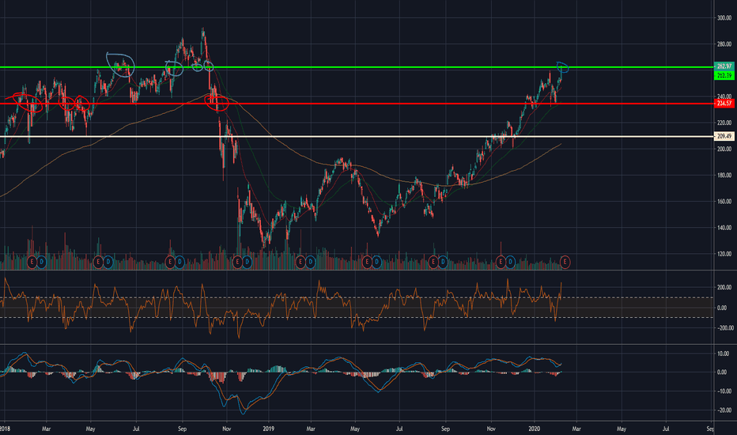Select the green horizontal resistance line
The height and width of the screenshot is (435, 737).
point(357,67)
